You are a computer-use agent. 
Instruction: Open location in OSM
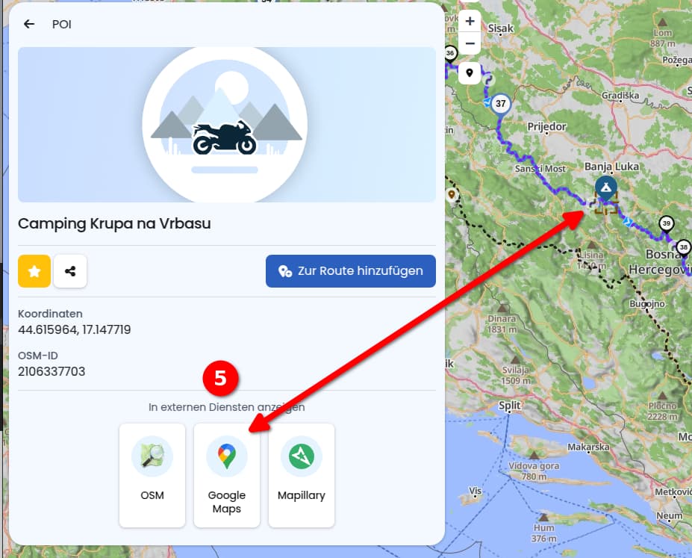click(152, 475)
